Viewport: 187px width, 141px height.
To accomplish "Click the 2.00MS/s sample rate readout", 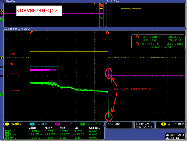I will (x=142, y=124).
